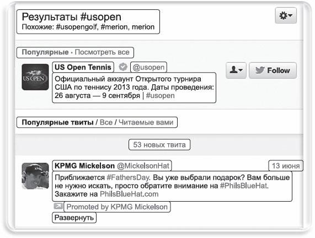Click the #merion related search
This screenshot has height=238, width=315.
click(x=114, y=27)
